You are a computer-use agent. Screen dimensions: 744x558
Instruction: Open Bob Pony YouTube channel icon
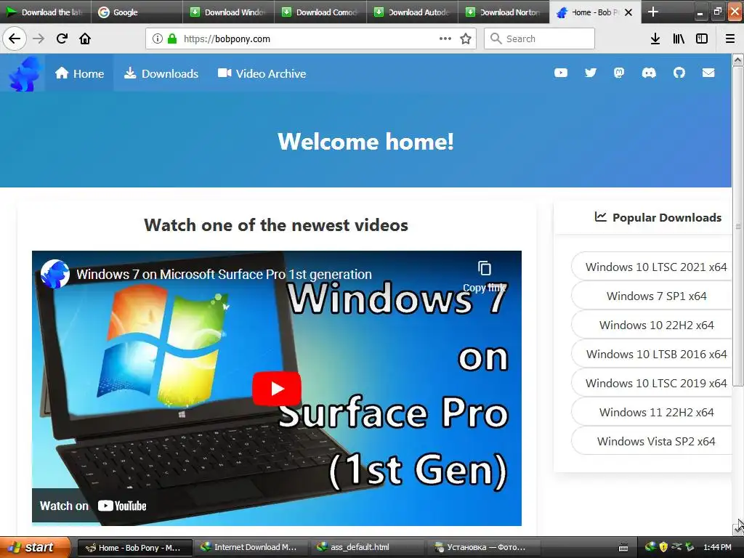click(x=561, y=73)
